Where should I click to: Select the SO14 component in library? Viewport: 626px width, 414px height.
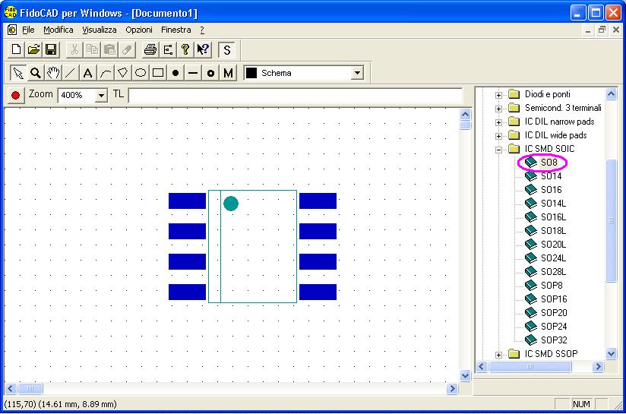tap(551, 176)
